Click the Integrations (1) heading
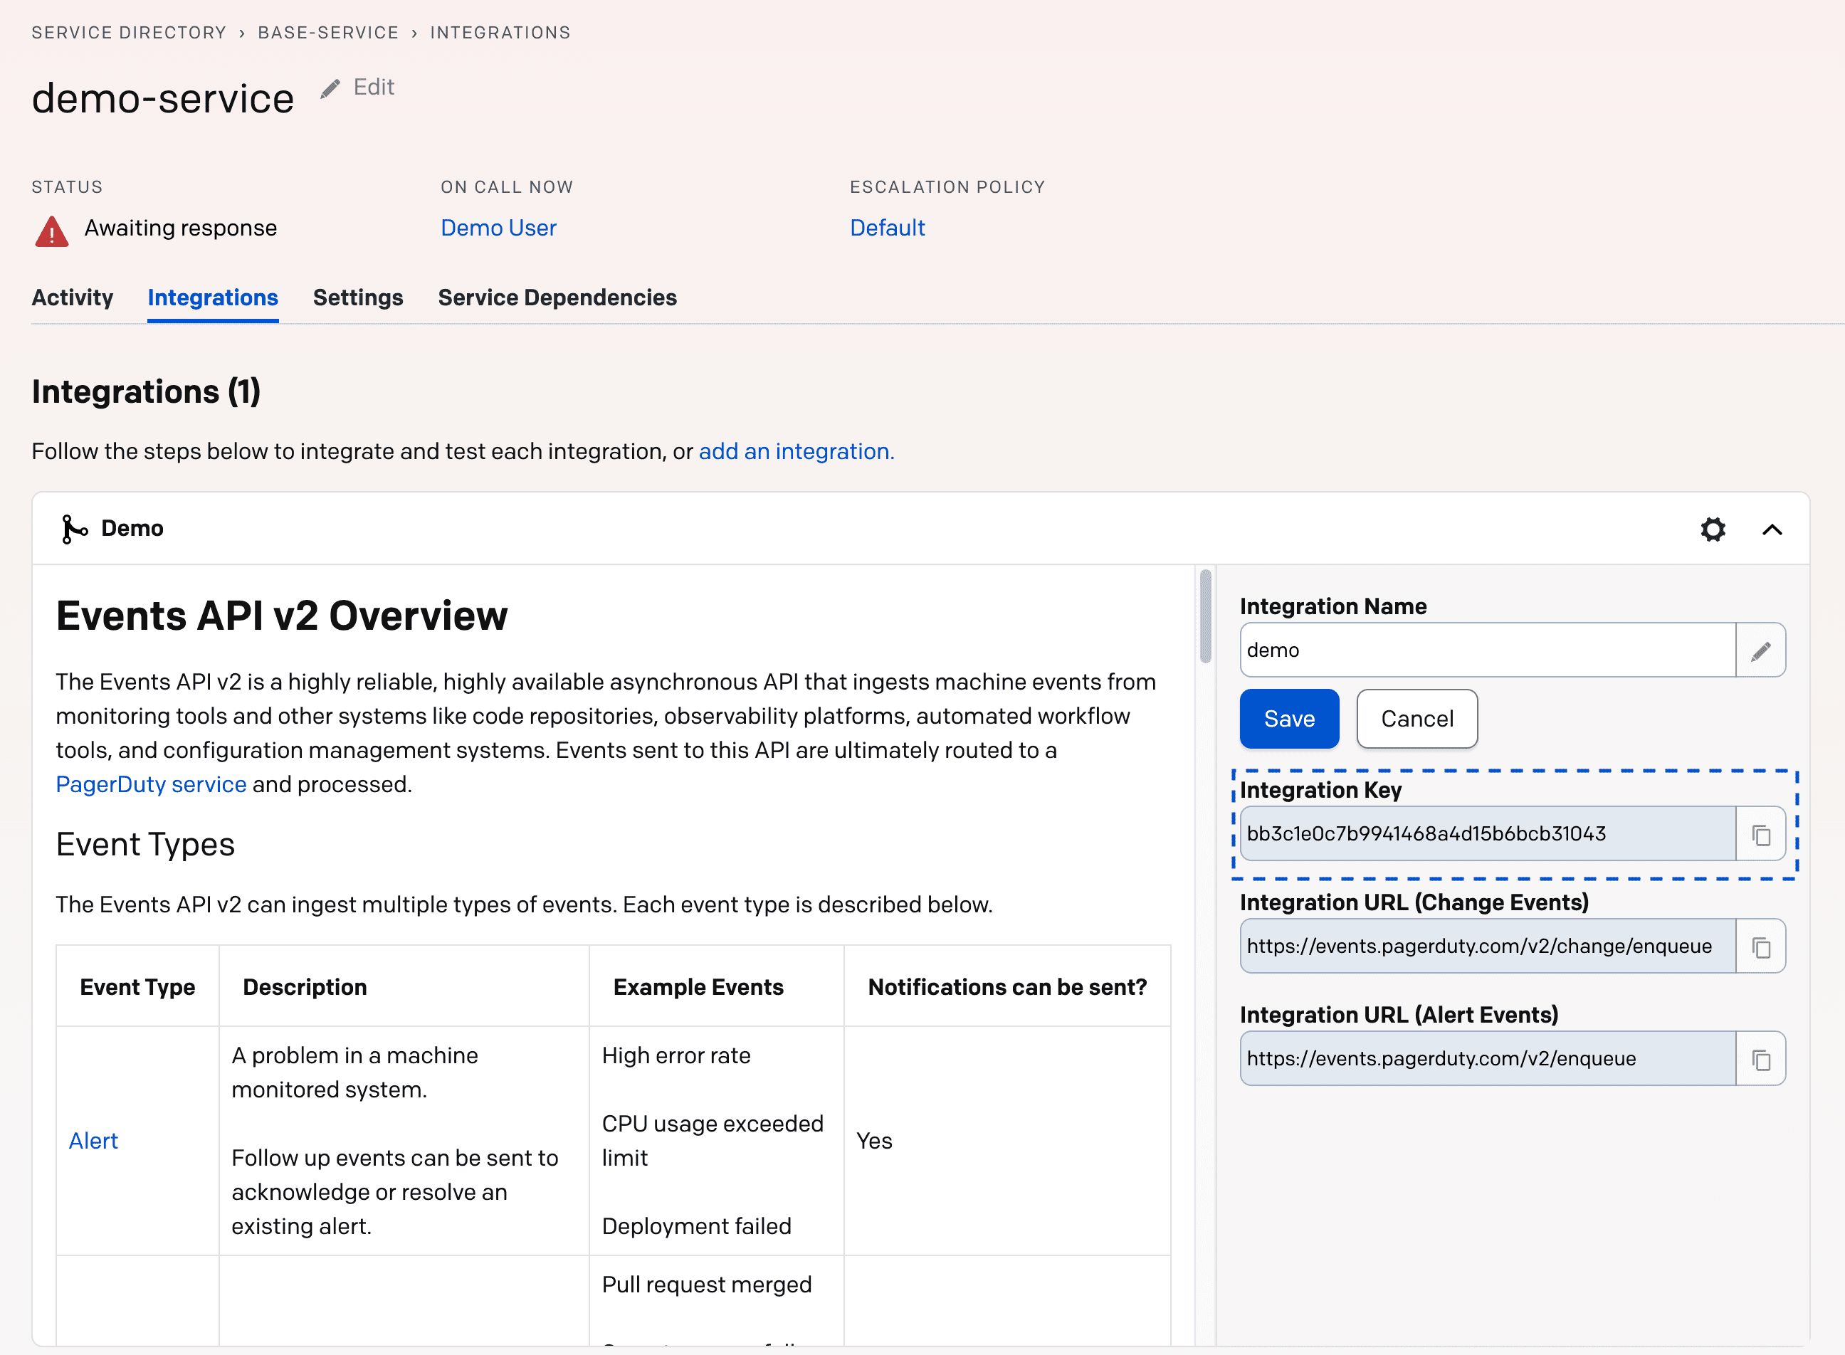The width and height of the screenshot is (1845, 1355). [x=146, y=392]
